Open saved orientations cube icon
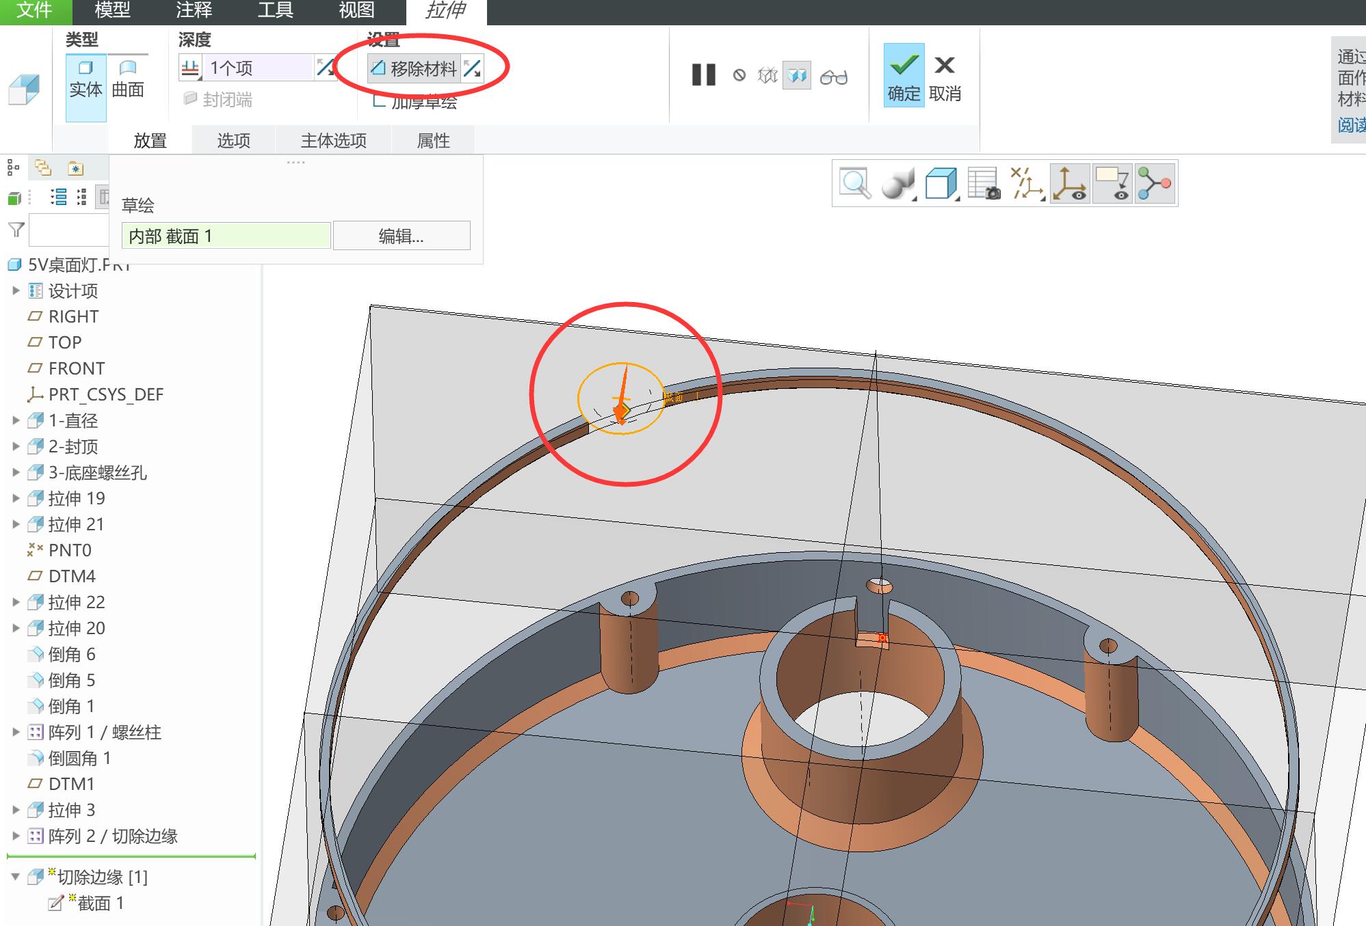This screenshot has height=926, width=1366. pyautogui.click(x=941, y=184)
